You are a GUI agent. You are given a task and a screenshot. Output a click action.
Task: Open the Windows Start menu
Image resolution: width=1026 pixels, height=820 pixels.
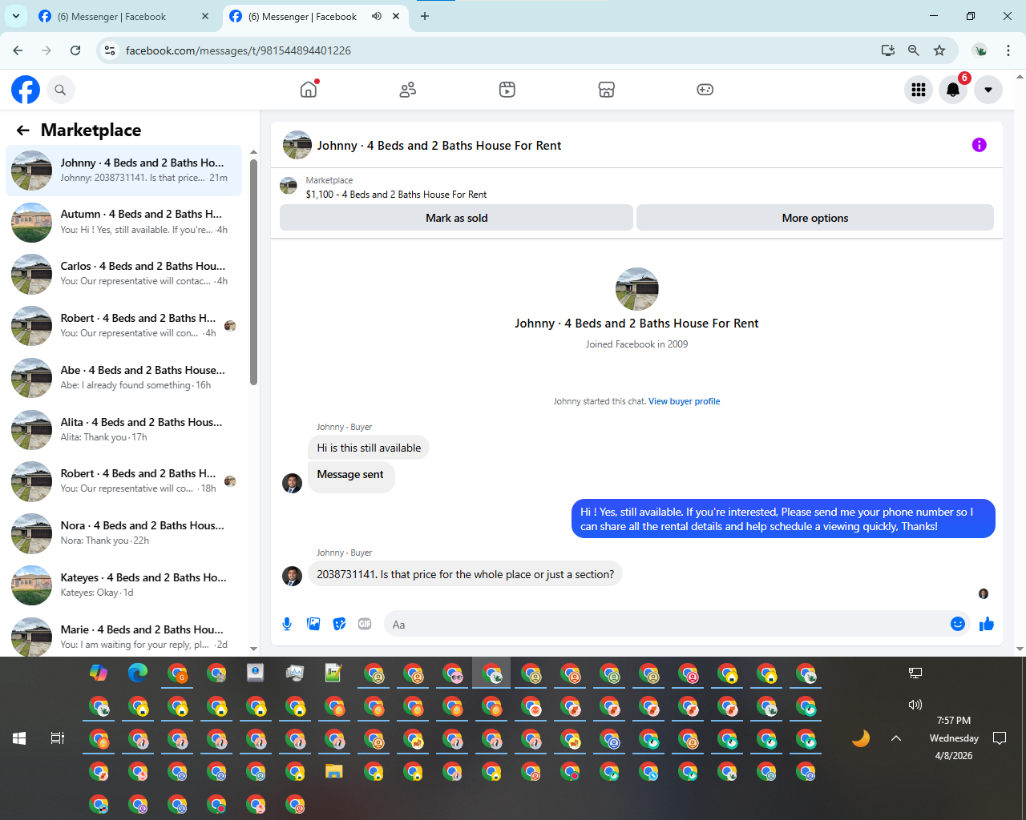[19, 738]
